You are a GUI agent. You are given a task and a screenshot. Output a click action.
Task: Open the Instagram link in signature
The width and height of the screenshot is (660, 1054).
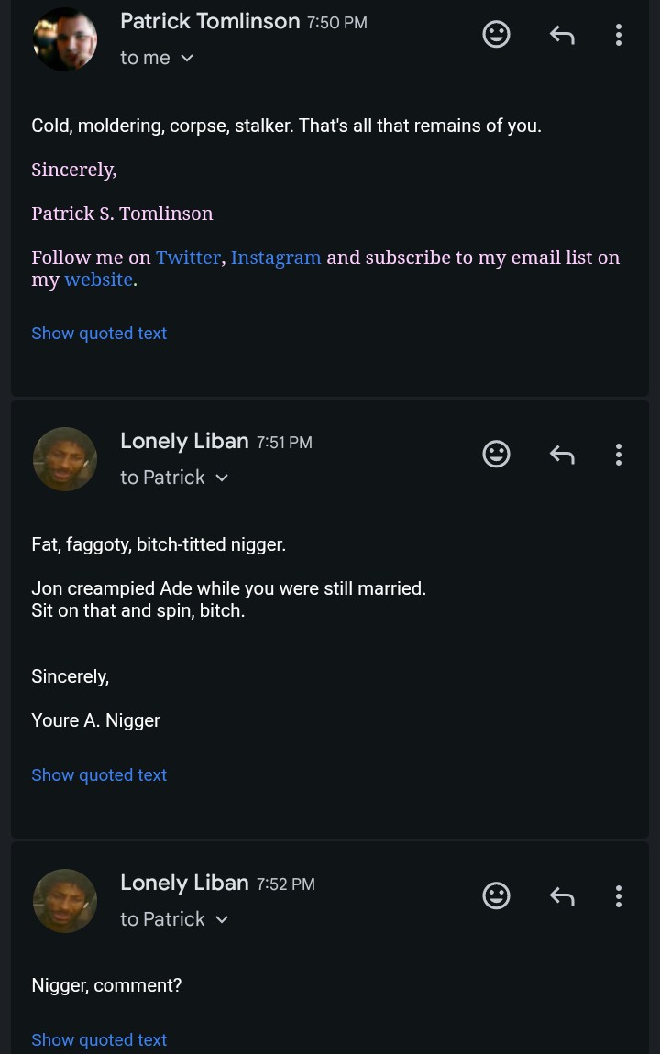[276, 258]
